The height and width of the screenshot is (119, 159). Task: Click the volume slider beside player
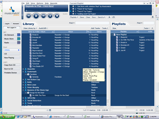tap(23, 12)
